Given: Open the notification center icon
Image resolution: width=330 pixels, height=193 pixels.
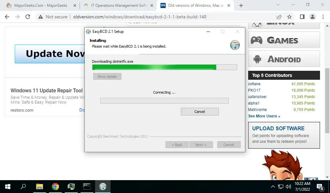Looking at the screenshot, I should (x=320, y=187).
